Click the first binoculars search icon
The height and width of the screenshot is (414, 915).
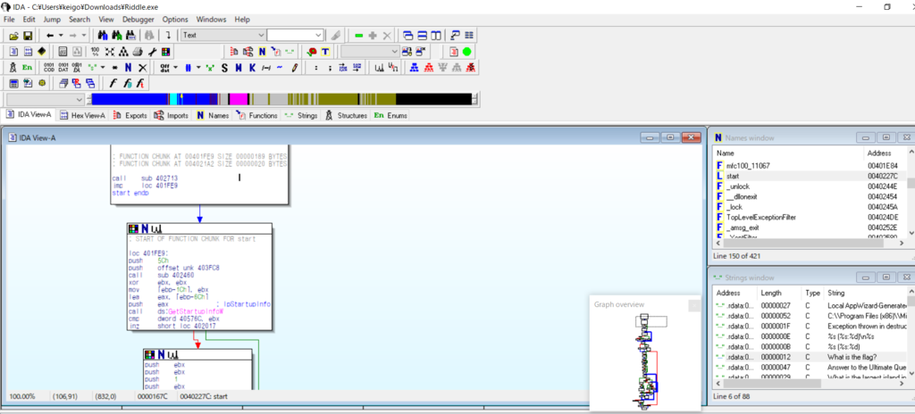pyautogui.click(x=103, y=36)
